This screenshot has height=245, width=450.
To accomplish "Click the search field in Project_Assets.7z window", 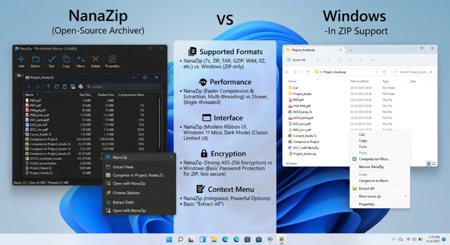I will tap(123, 86).
